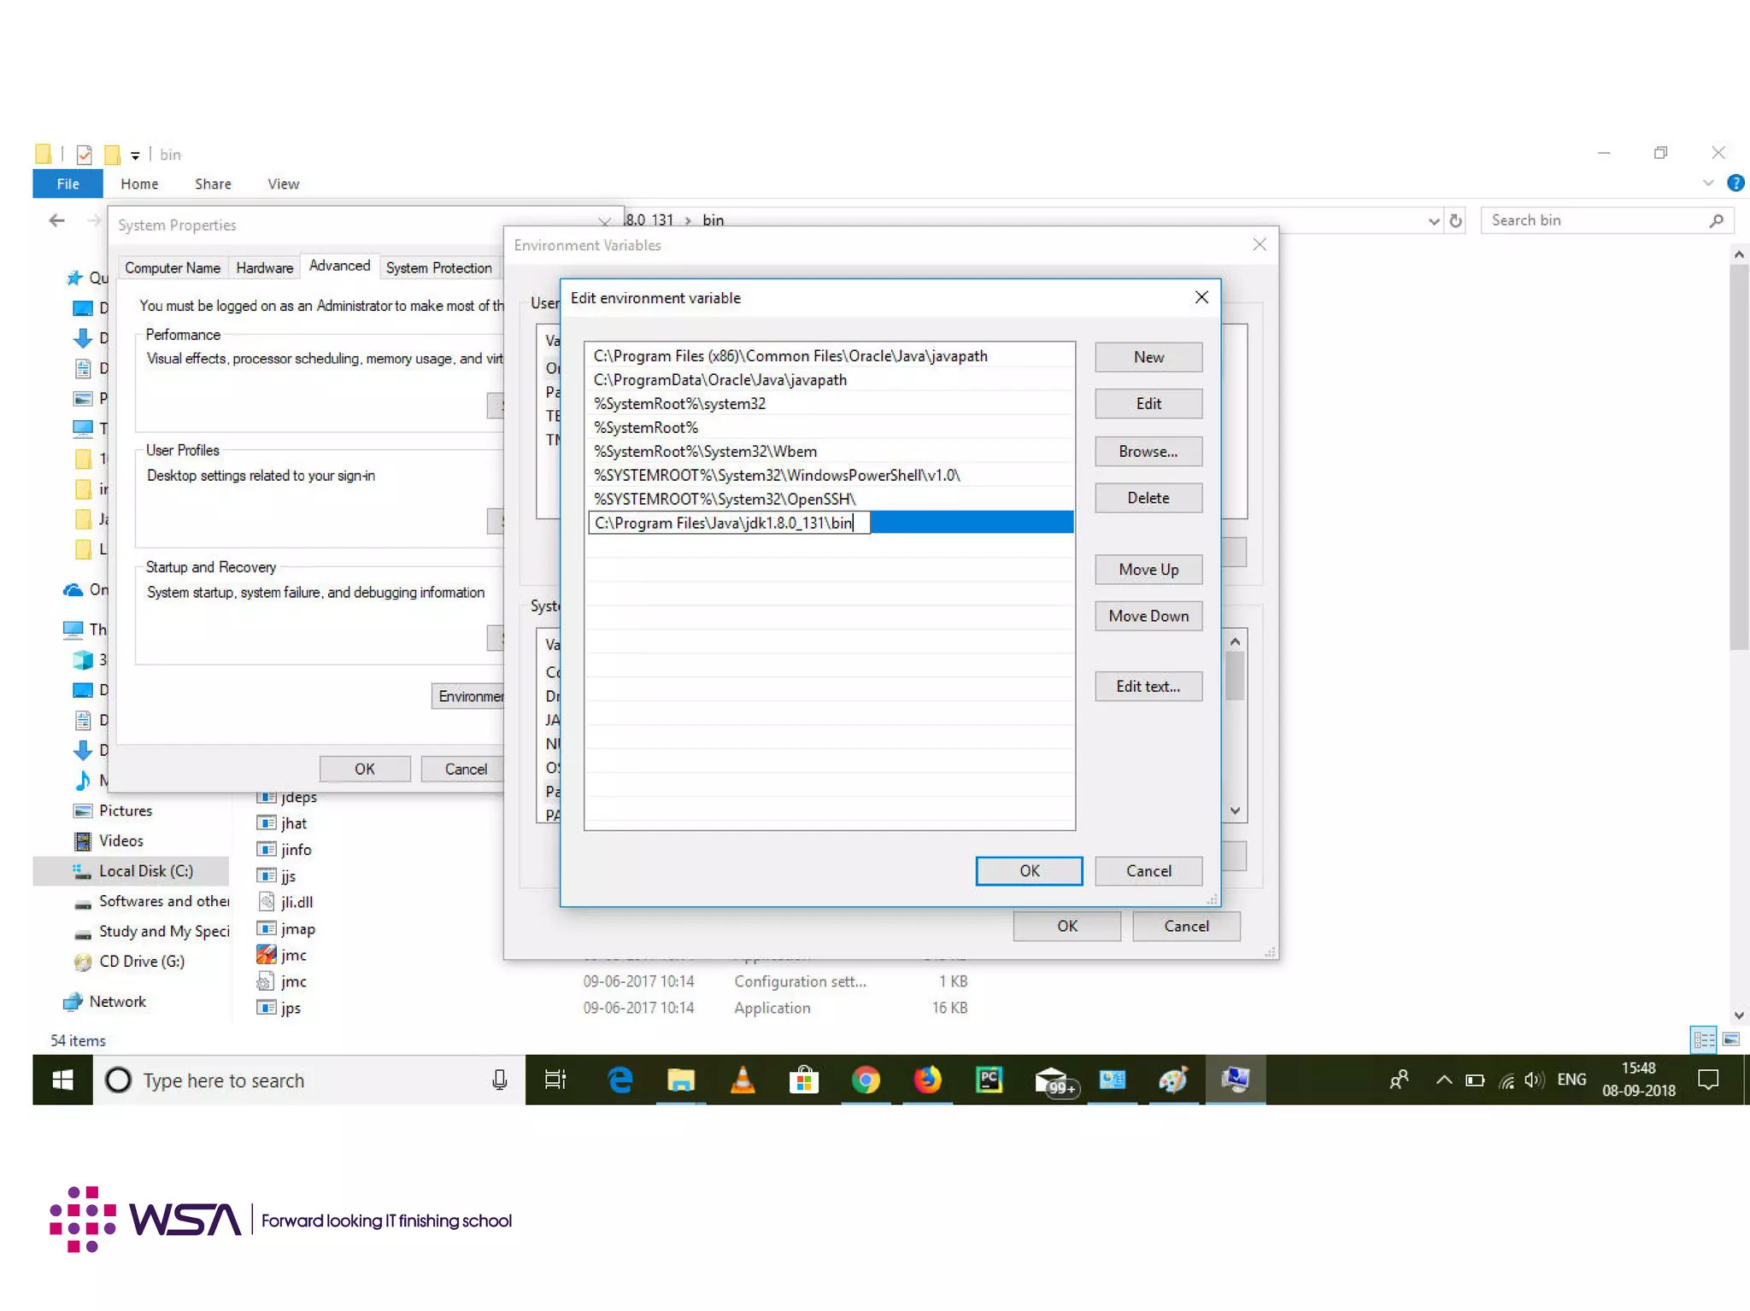Open File menu in File Explorer

tap(68, 184)
